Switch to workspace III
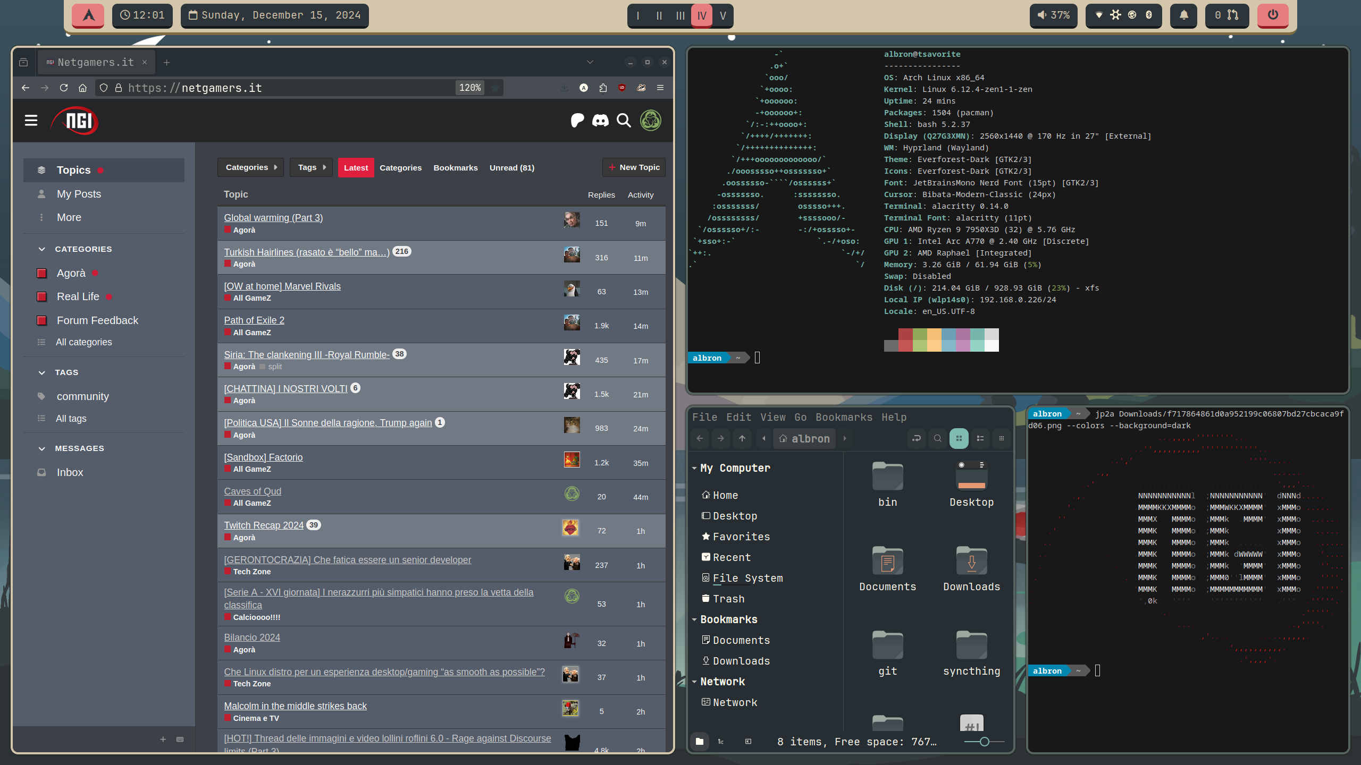1361x765 pixels. tap(680, 15)
